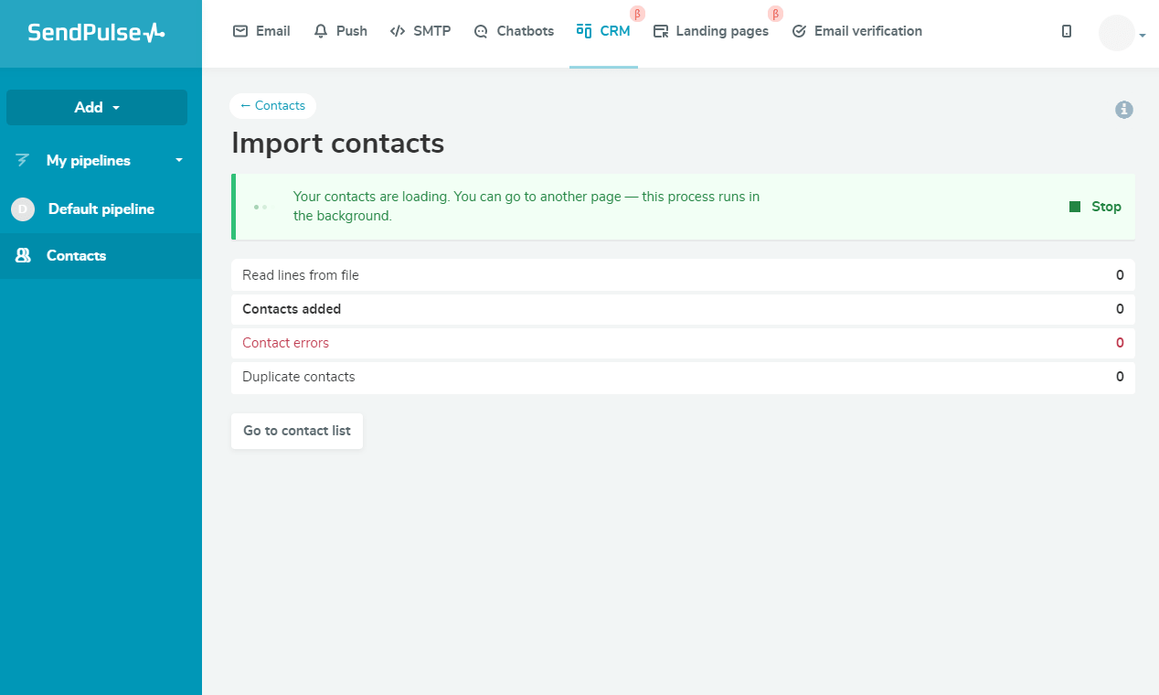1159x695 pixels.
Task: Follow the back to Contacts link
Action: coord(272,106)
